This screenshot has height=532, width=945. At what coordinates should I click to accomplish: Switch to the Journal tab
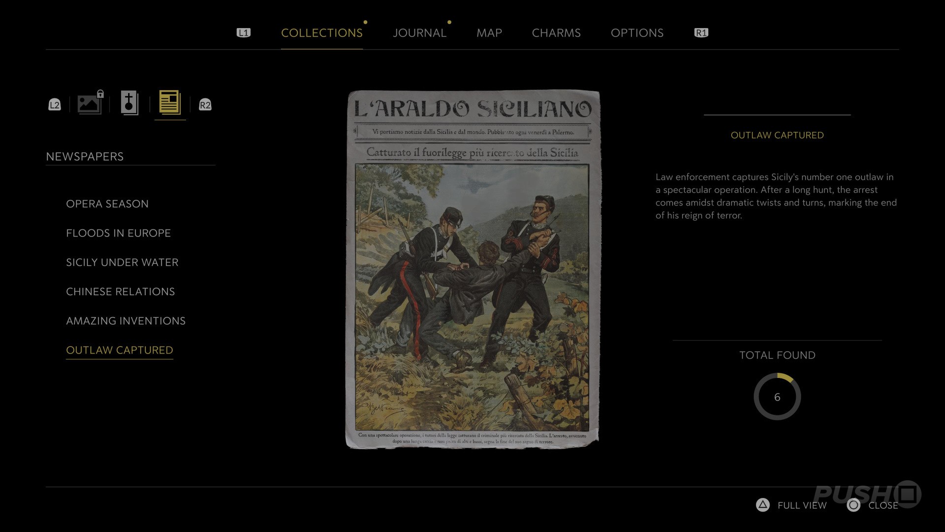pos(419,33)
